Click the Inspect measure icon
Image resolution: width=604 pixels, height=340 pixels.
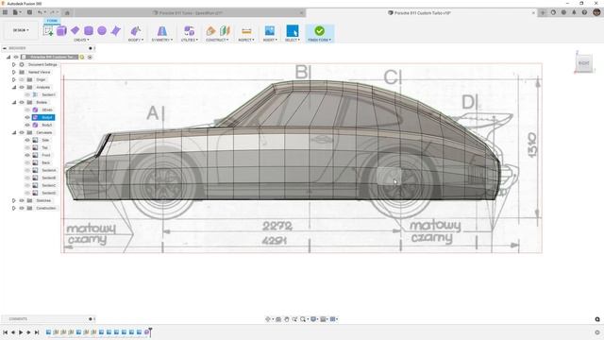click(246, 31)
